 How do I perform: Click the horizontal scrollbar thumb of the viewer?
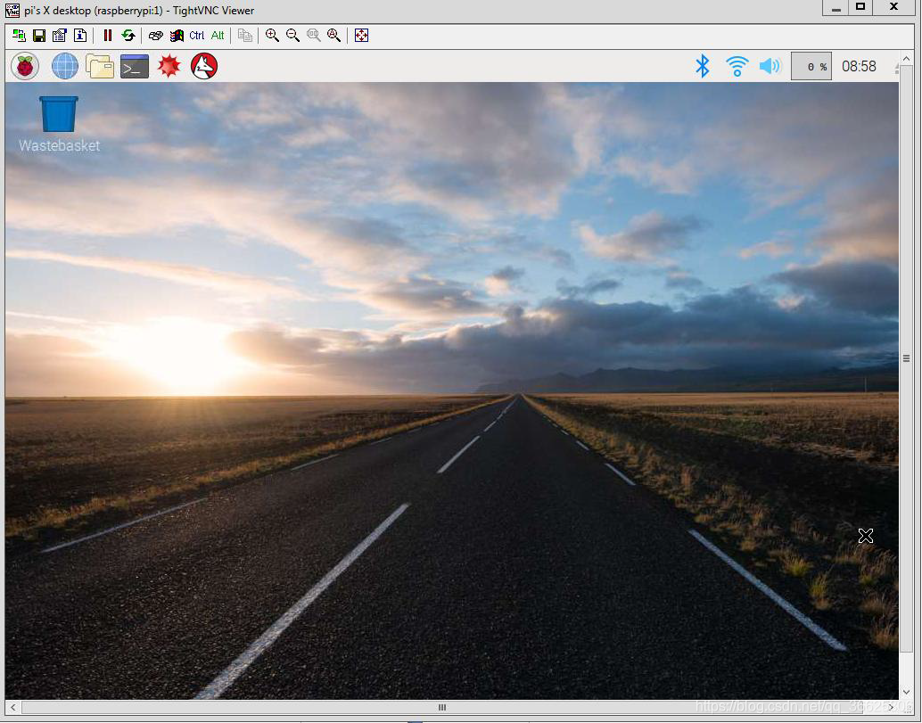(442, 707)
